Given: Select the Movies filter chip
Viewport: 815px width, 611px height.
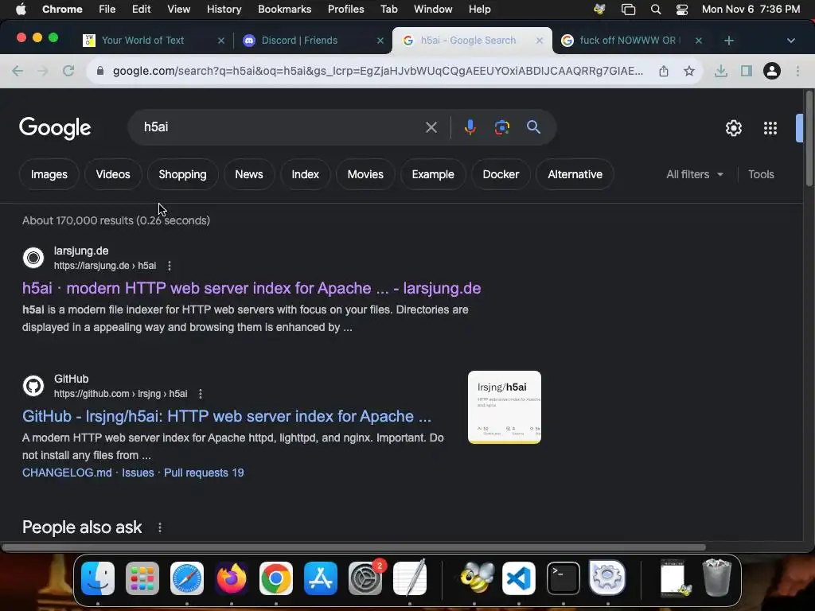Looking at the screenshot, I should [365, 174].
